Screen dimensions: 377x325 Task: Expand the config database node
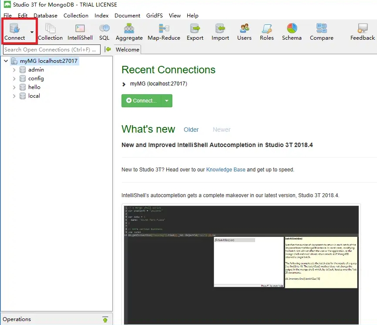(14, 79)
